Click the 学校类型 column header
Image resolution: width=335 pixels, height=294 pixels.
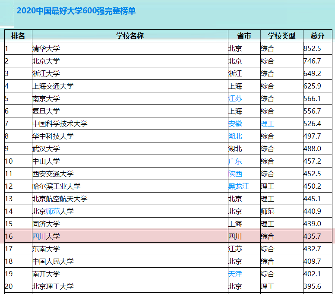[x=282, y=36]
